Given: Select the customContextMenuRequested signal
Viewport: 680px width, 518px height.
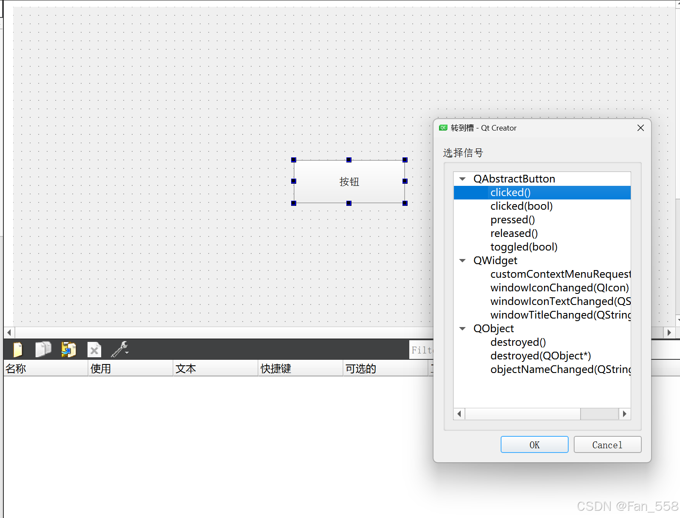Looking at the screenshot, I should (542, 274).
